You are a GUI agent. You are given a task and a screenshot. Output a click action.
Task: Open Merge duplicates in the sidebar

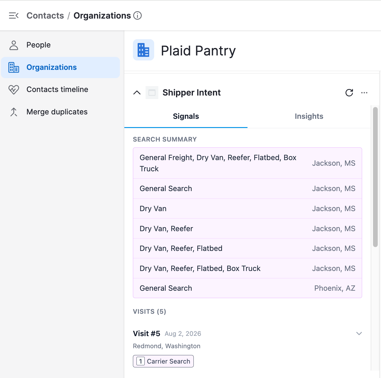coord(61,112)
